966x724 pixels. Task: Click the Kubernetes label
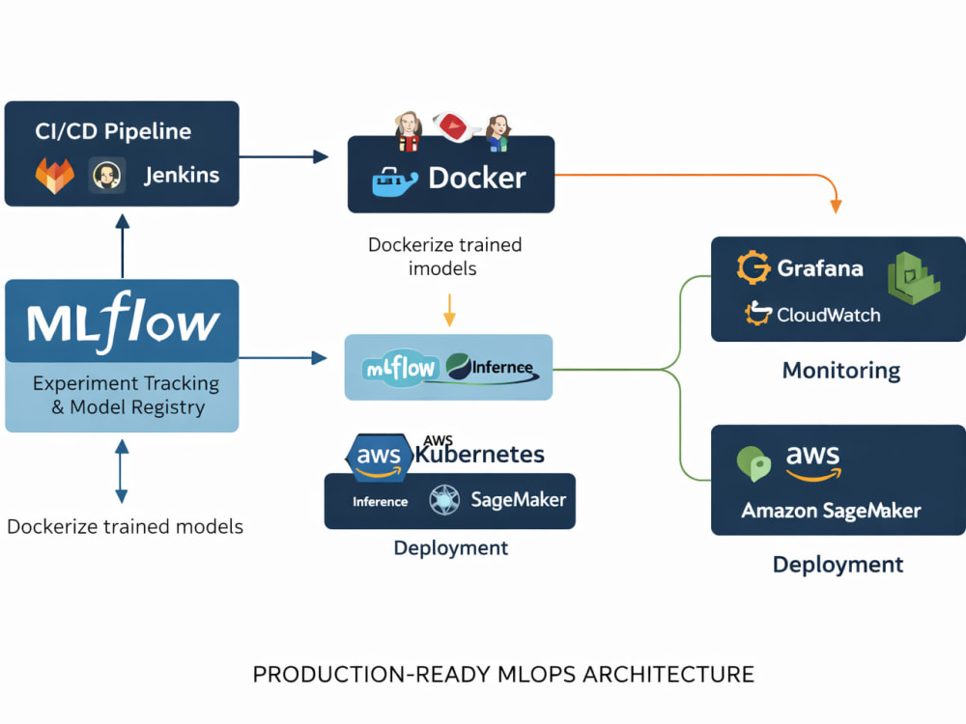point(479,455)
